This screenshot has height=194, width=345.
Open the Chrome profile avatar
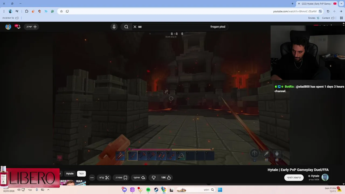coord(10,11)
